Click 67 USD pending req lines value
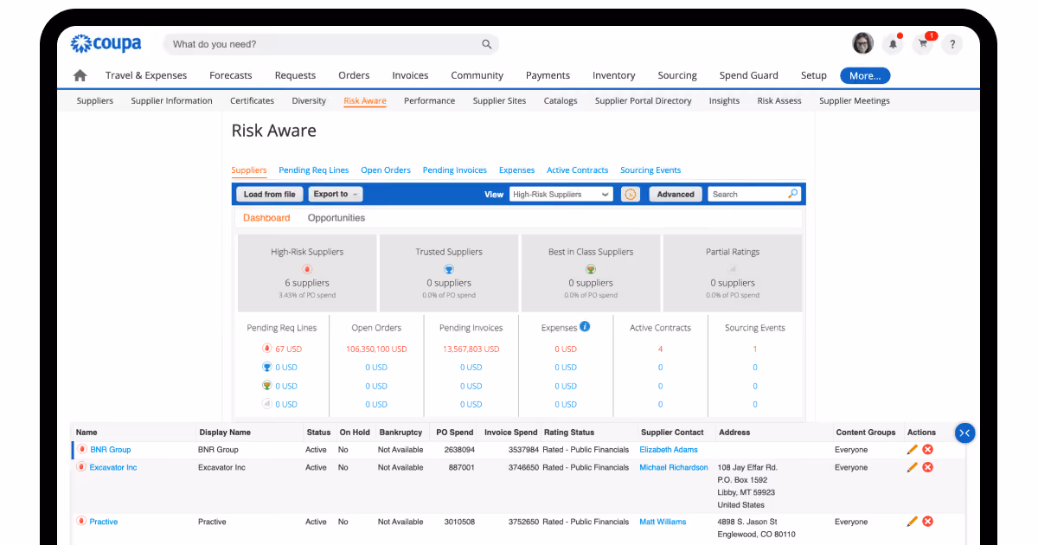1038x545 pixels. coord(288,349)
